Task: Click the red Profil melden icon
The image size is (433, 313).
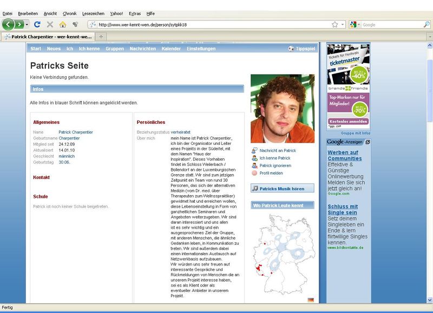Action: click(254, 173)
